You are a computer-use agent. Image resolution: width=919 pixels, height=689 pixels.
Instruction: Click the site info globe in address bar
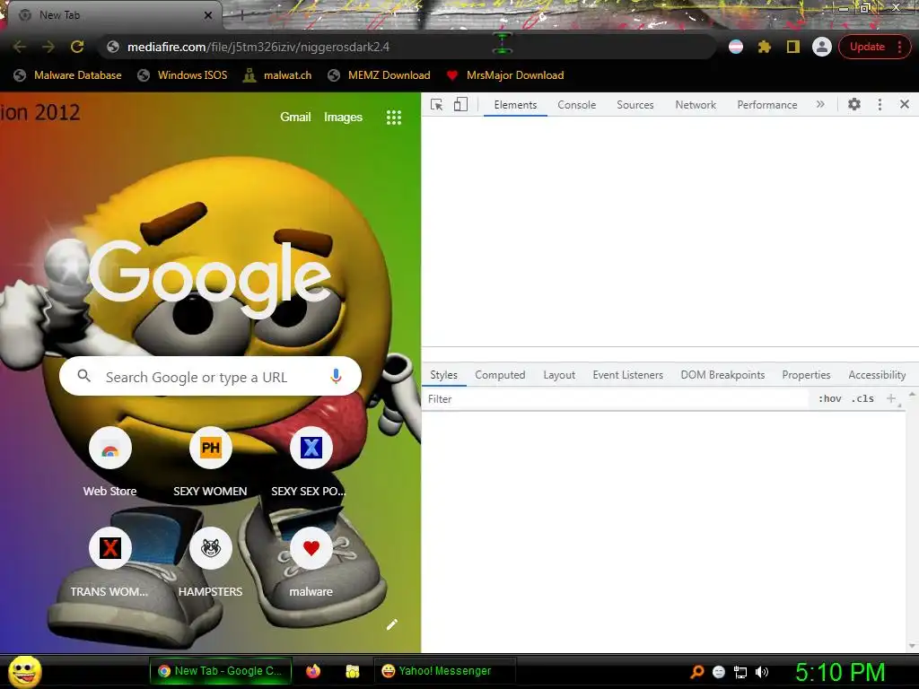tap(113, 47)
